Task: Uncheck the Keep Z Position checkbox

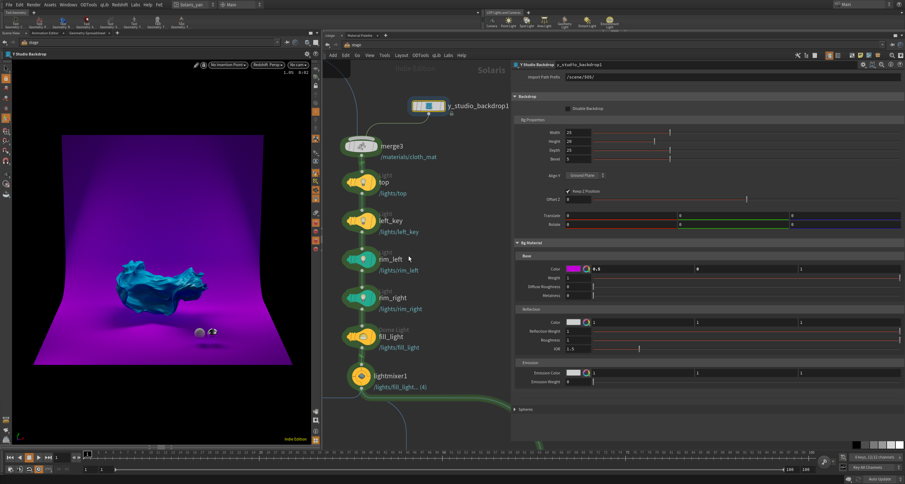Action: 568,191
